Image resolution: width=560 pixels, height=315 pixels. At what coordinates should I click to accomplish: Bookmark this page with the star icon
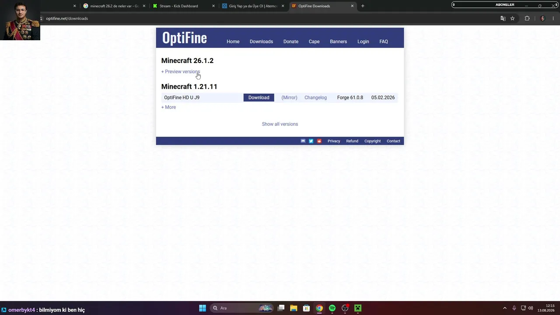512,18
